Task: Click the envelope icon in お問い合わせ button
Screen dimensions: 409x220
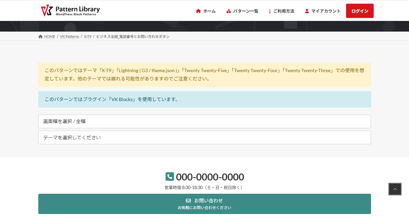Action: coord(188,201)
